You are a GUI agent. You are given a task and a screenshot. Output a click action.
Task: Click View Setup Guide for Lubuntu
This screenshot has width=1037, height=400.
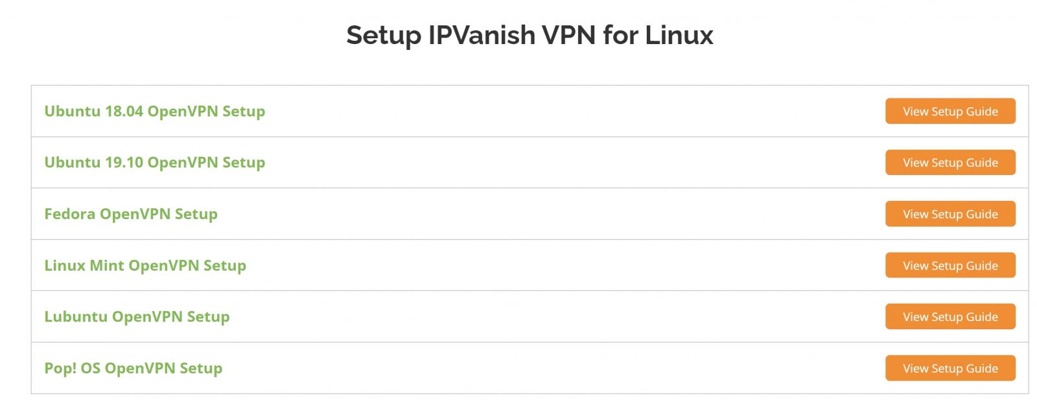pos(950,317)
